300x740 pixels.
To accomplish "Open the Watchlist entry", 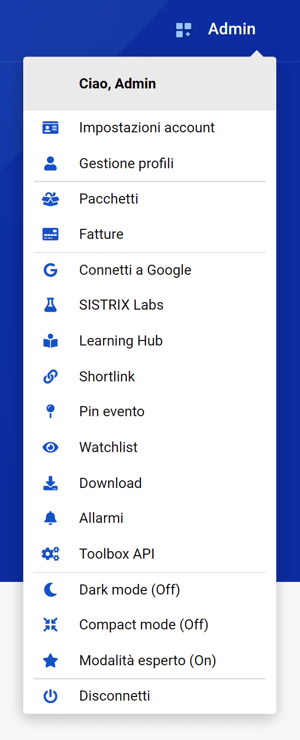I will point(149,448).
